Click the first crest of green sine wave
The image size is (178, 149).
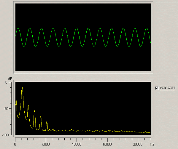coord(18,28)
